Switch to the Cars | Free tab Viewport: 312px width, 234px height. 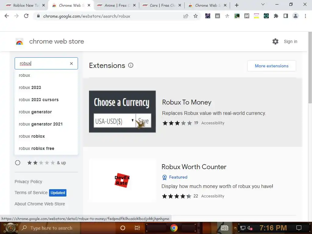(162, 5)
